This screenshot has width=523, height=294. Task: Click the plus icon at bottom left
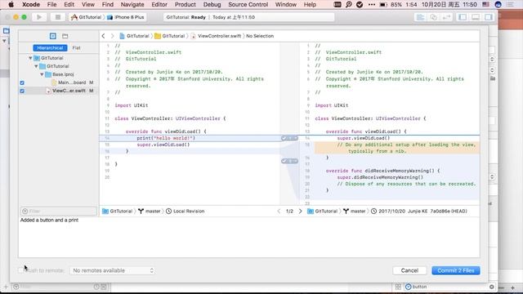pos(6,287)
